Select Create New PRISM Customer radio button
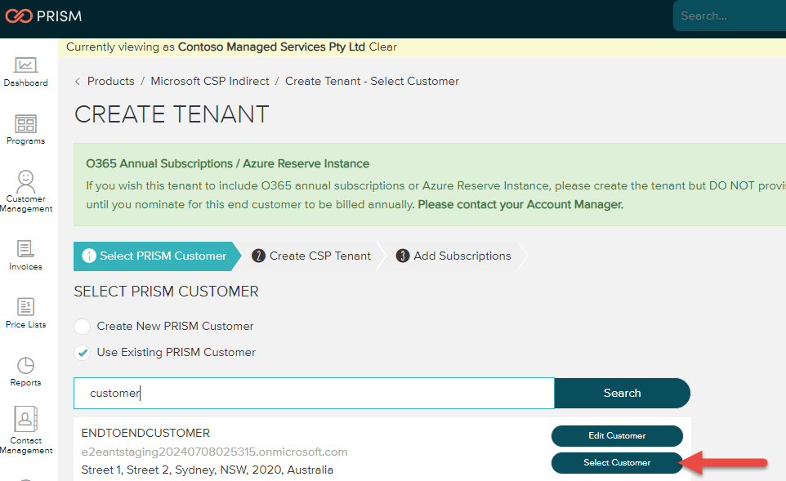Image resolution: width=786 pixels, height=481 pixels. [83, 326]
